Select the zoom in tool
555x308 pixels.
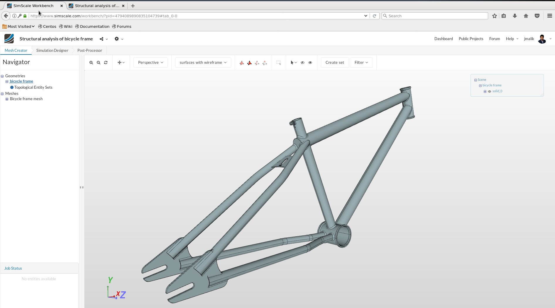(91, 62)
